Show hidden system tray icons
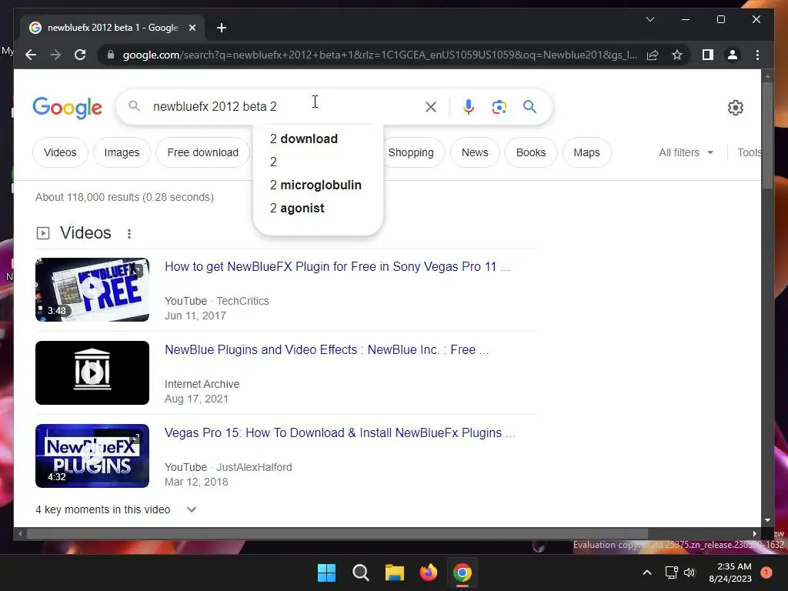788x591 pixels. tap(647, 573)
